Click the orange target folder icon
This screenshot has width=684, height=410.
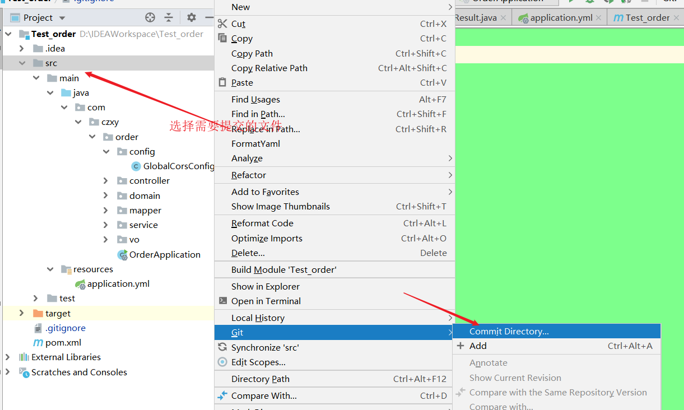point(38,313)
